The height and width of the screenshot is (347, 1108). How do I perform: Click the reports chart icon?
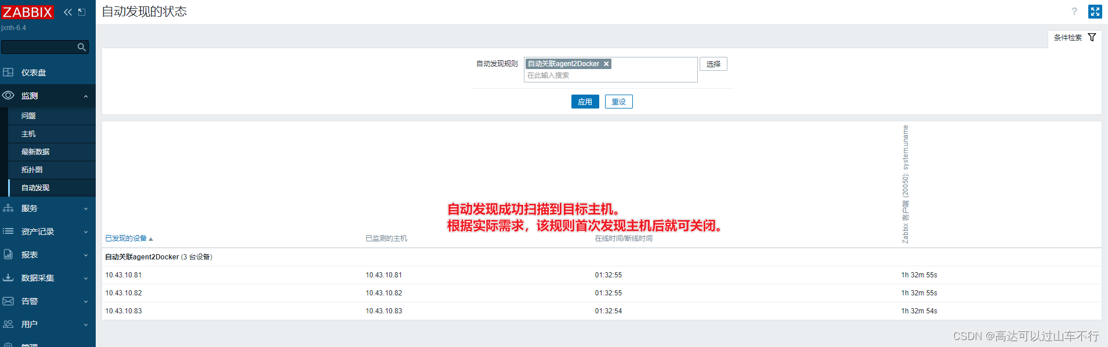pyautogui.click(x=8, y=254)
